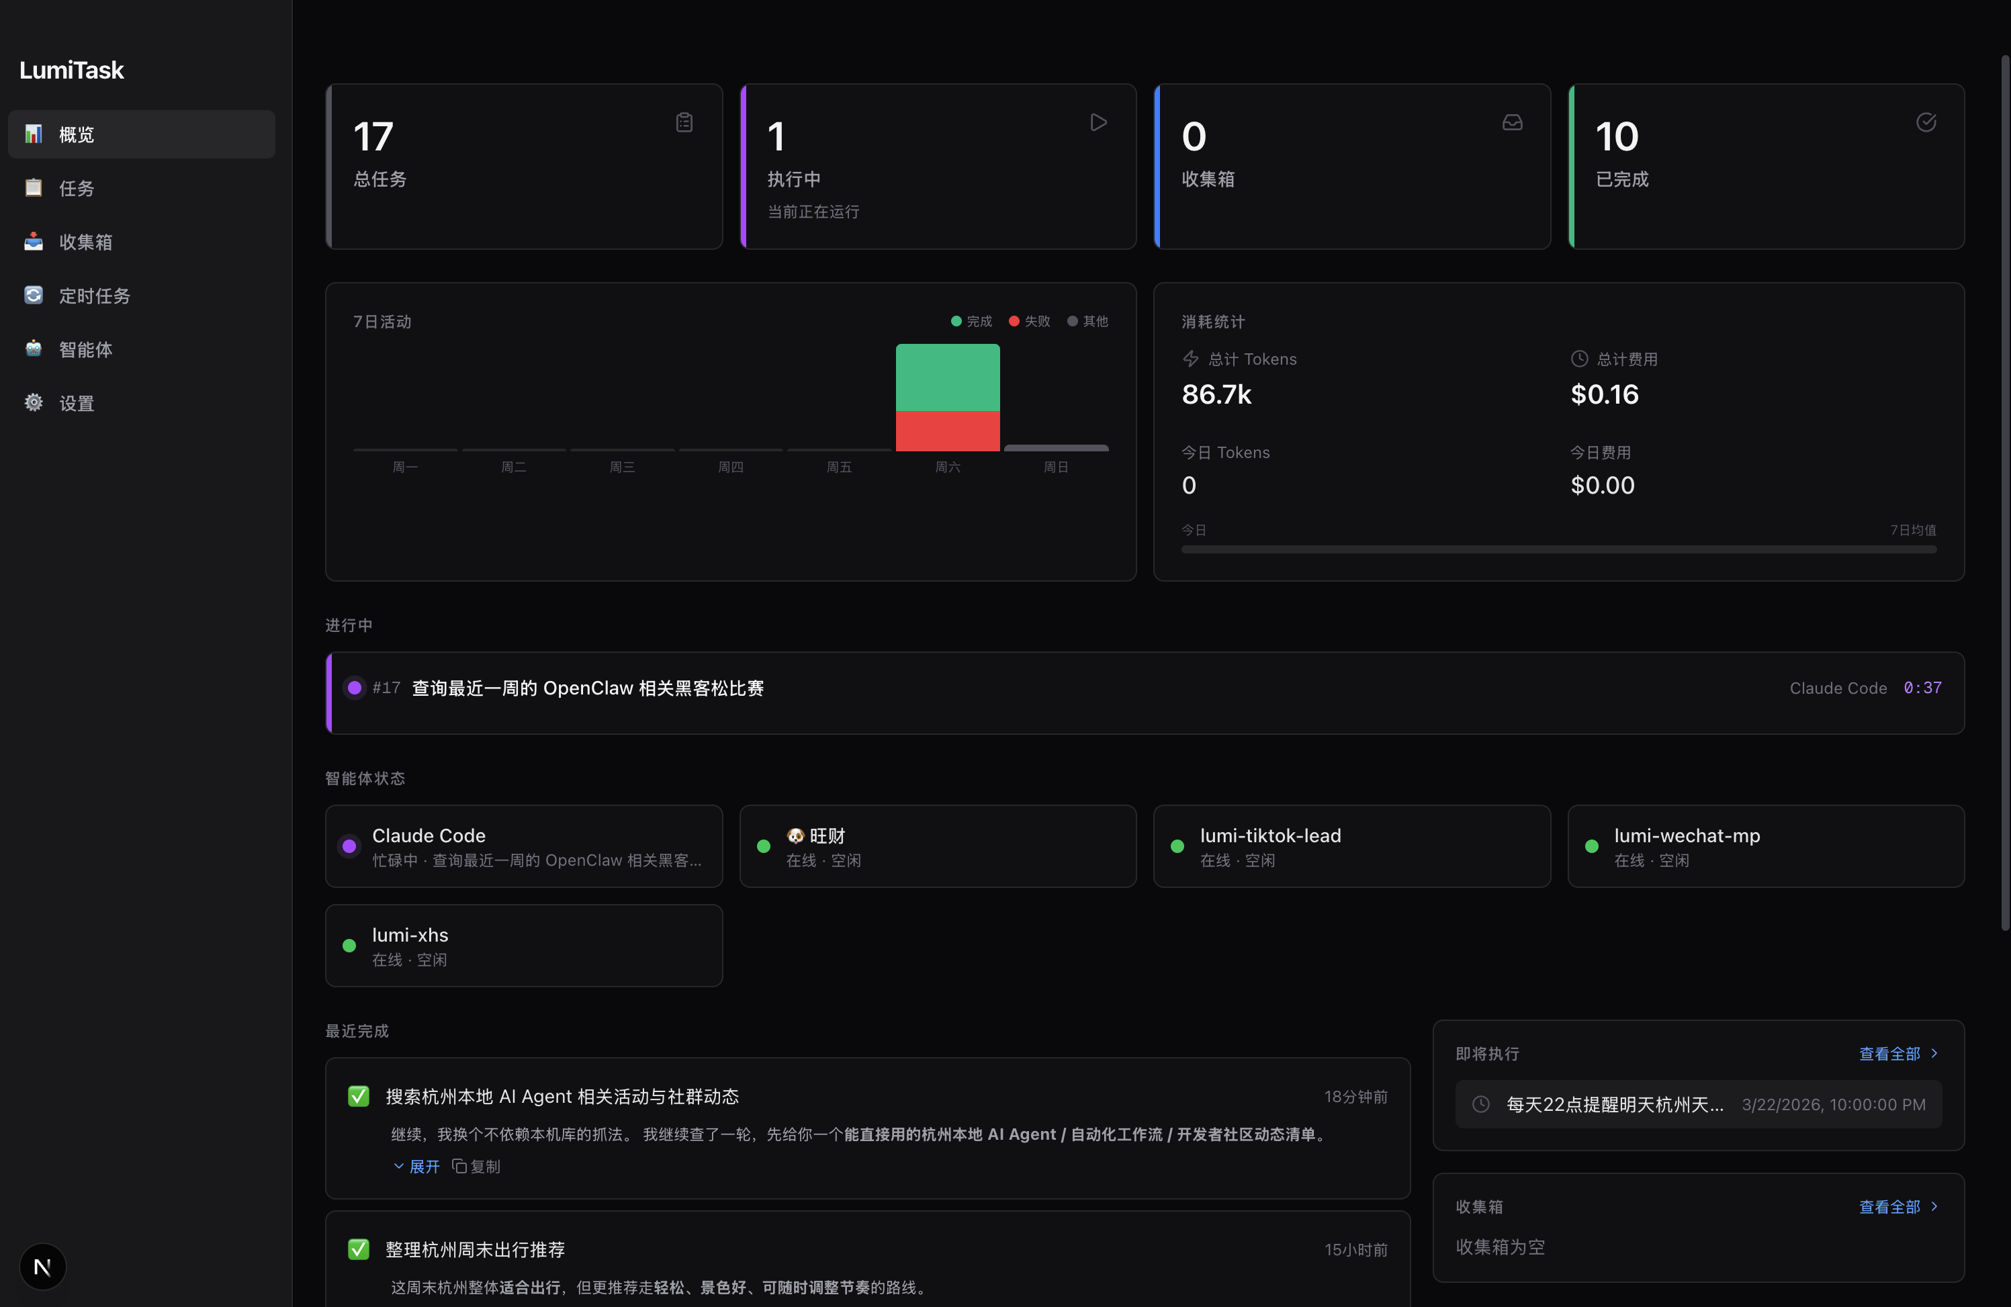This screenshot has width=2011, height=1307.
Task: Click the page scrollbar on the window edge
Action: click(2004, 492)
